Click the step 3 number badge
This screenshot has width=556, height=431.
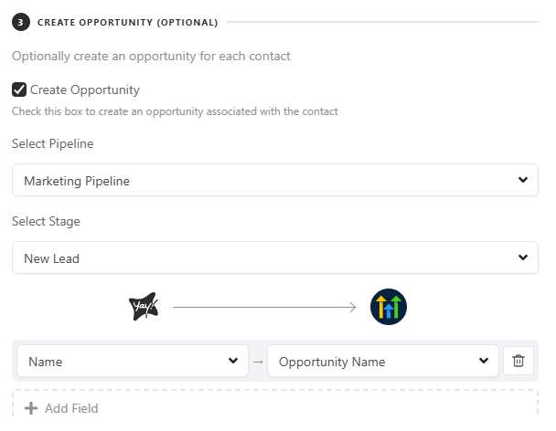[x=20, y=21]
